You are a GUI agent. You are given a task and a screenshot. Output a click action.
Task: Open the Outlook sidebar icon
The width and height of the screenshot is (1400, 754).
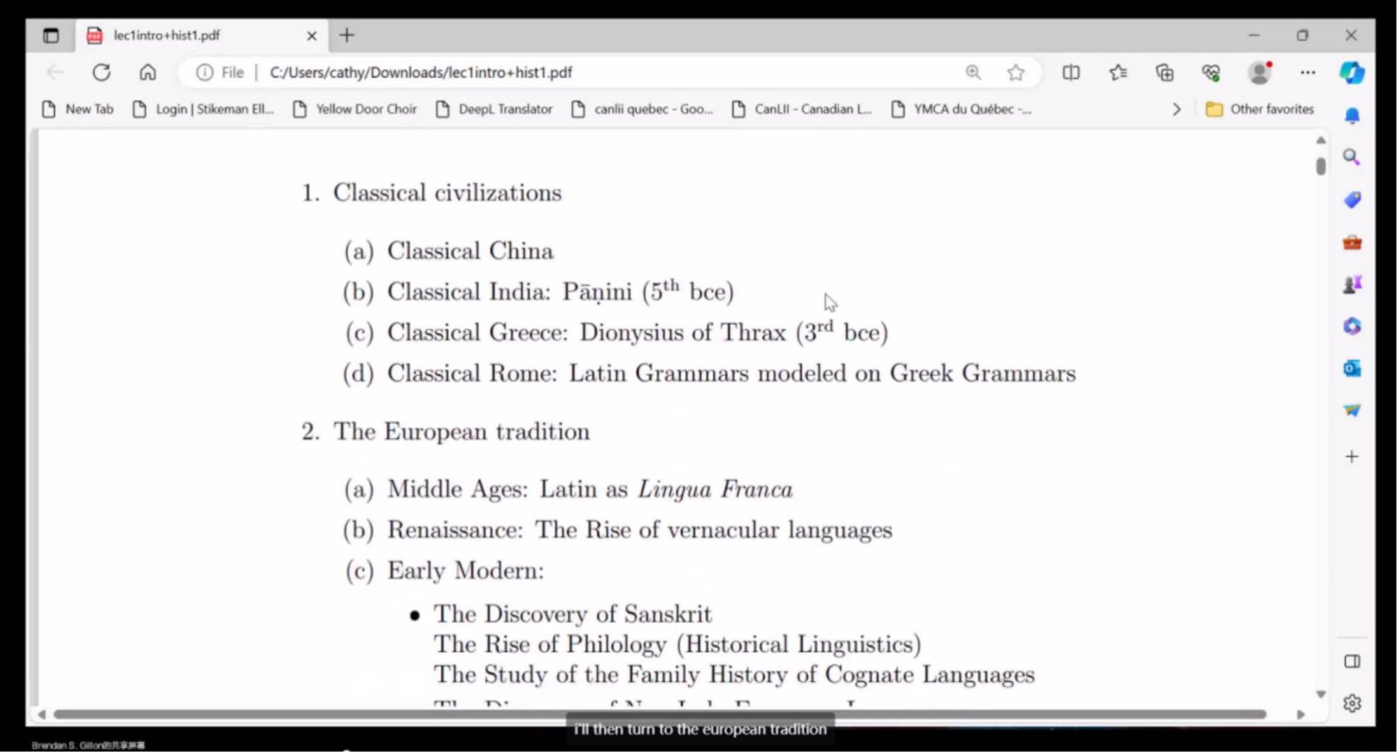(1351, 369)
